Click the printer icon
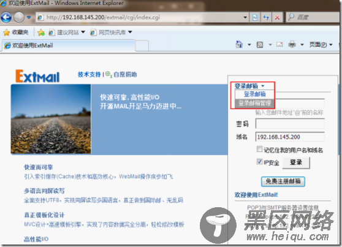 292,45
